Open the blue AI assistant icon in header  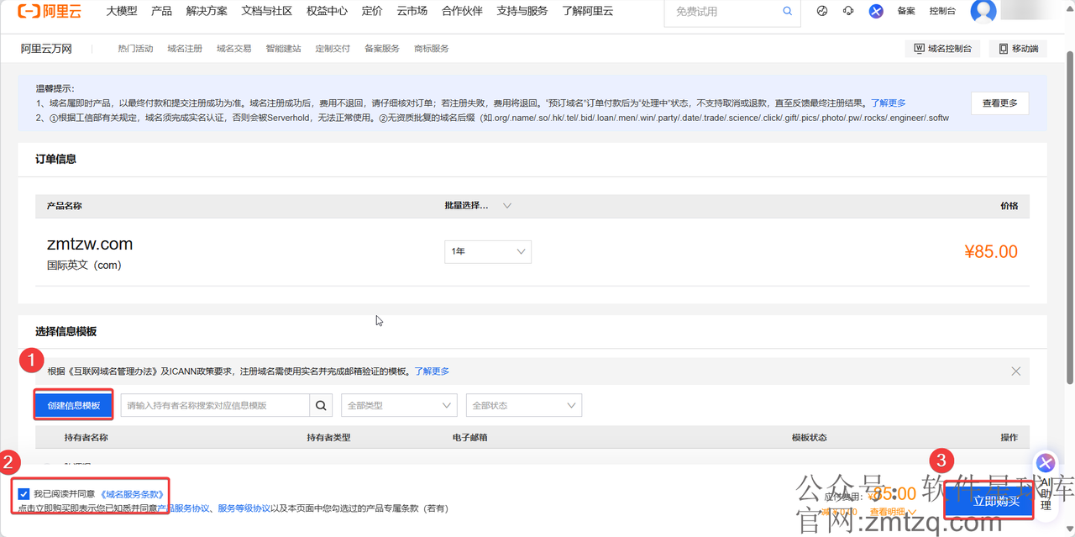[876, 11]
